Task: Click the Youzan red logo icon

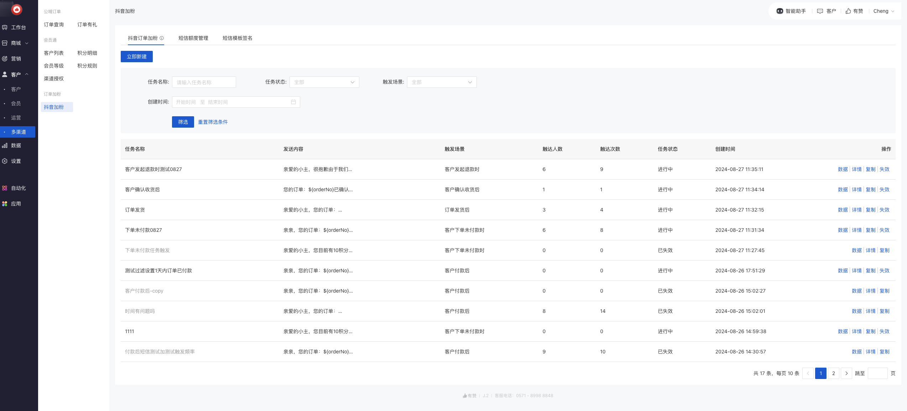Action: [x=16, y=10]
